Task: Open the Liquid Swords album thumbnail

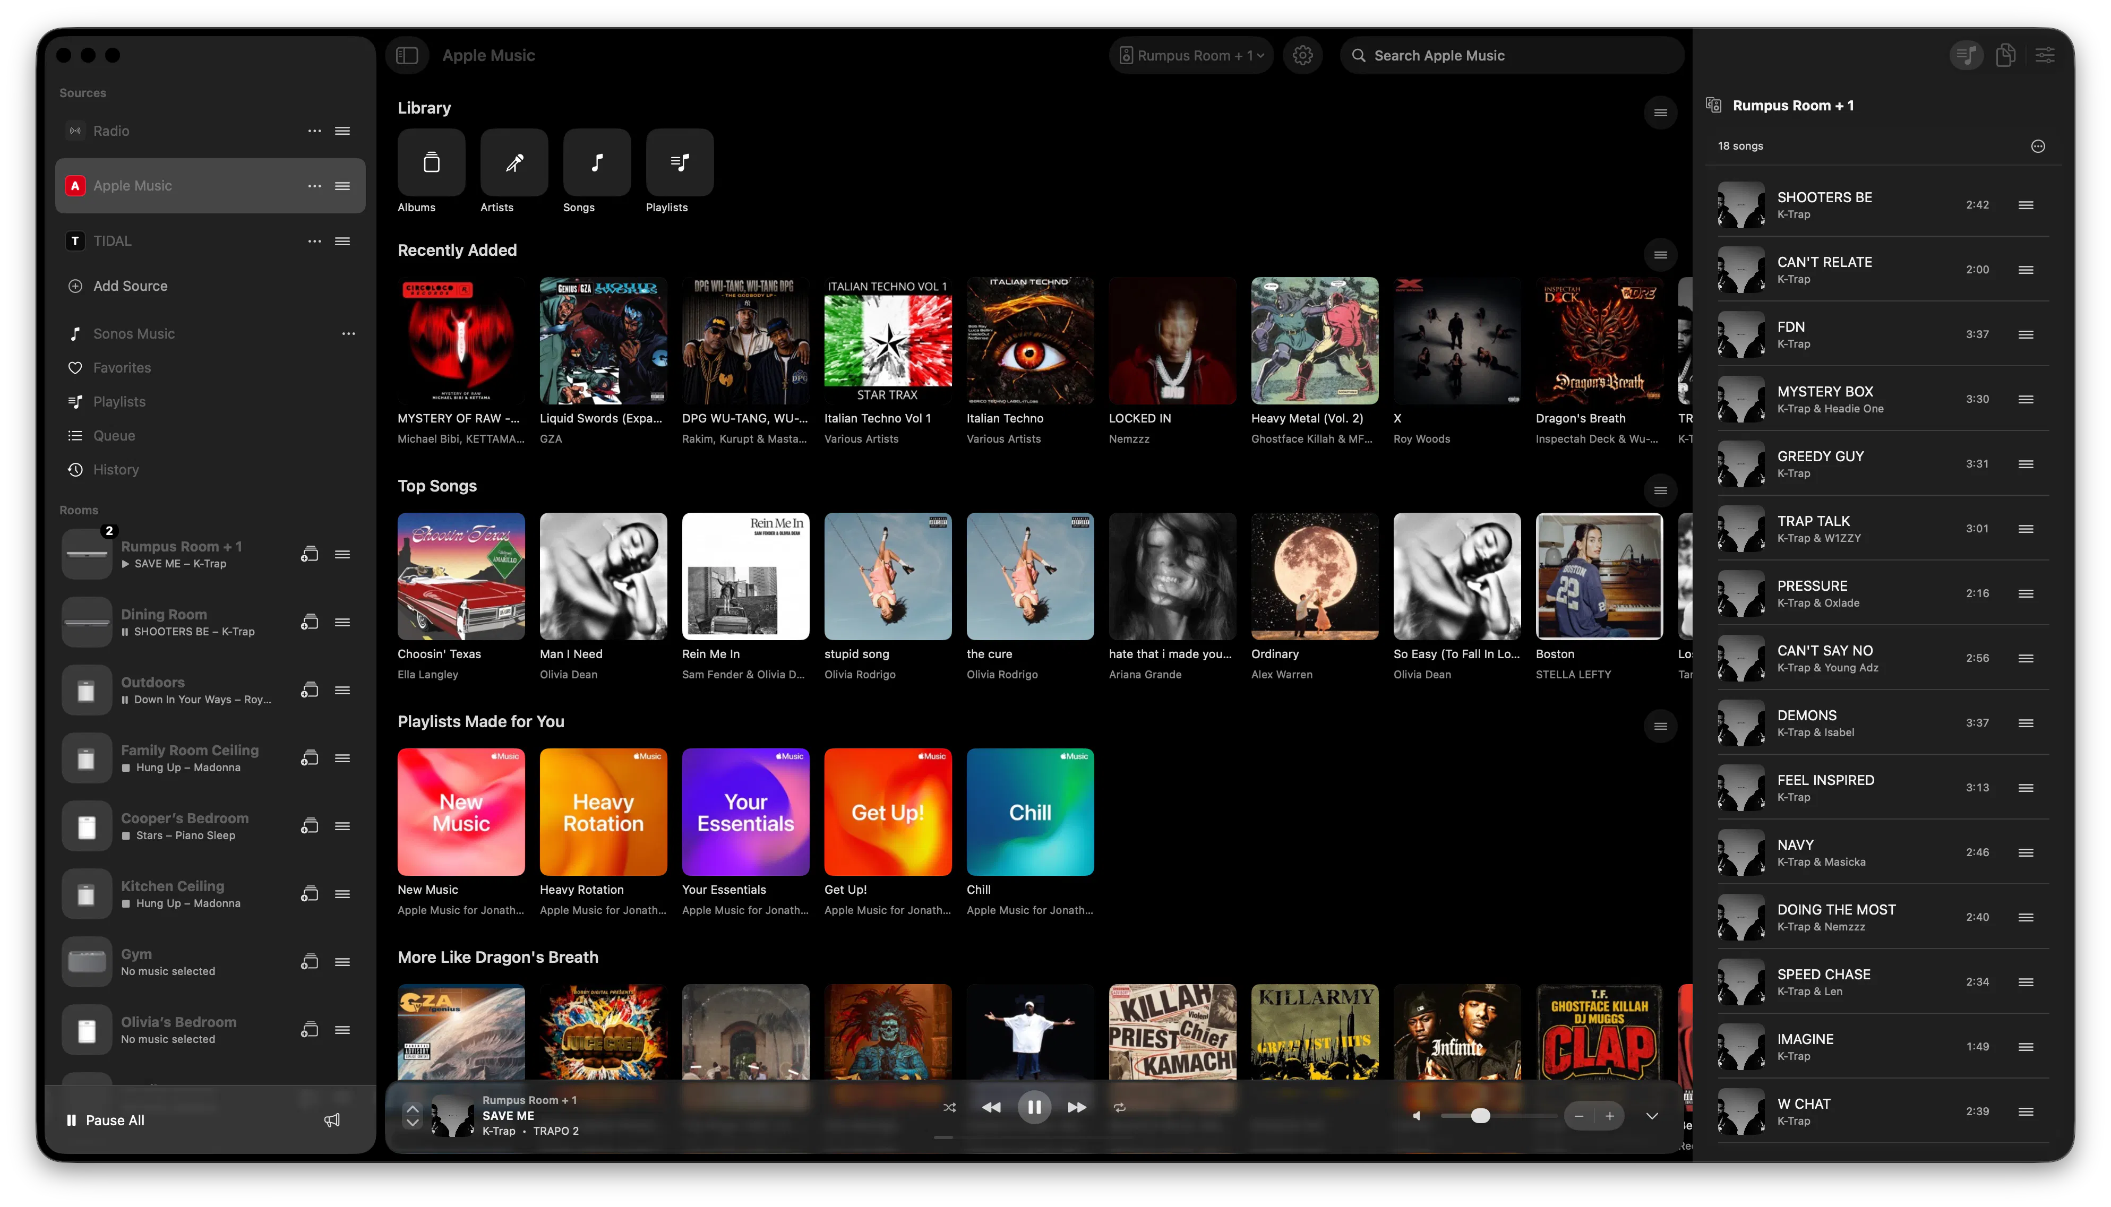Action: [x=603, y=341]
